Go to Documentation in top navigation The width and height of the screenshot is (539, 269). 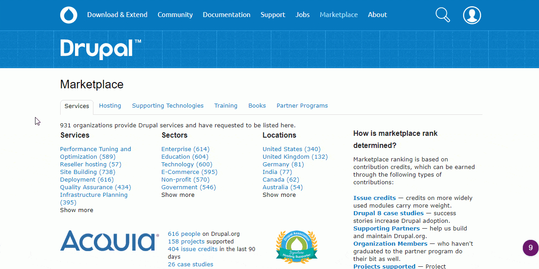pos(227,15)
